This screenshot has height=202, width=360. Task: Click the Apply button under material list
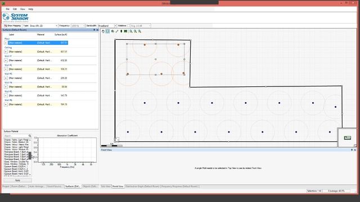pos(17,180)
